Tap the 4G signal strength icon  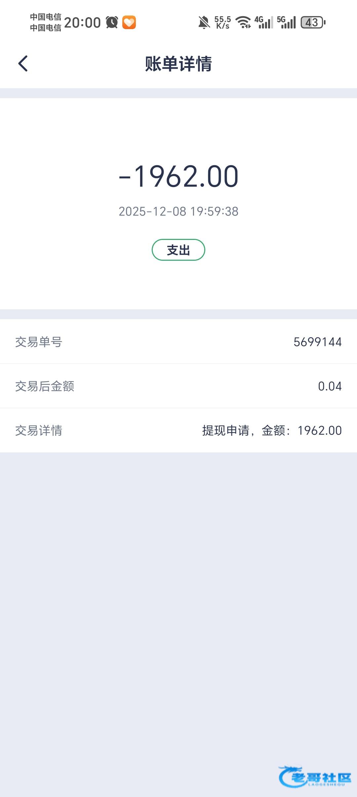[264, 22]
